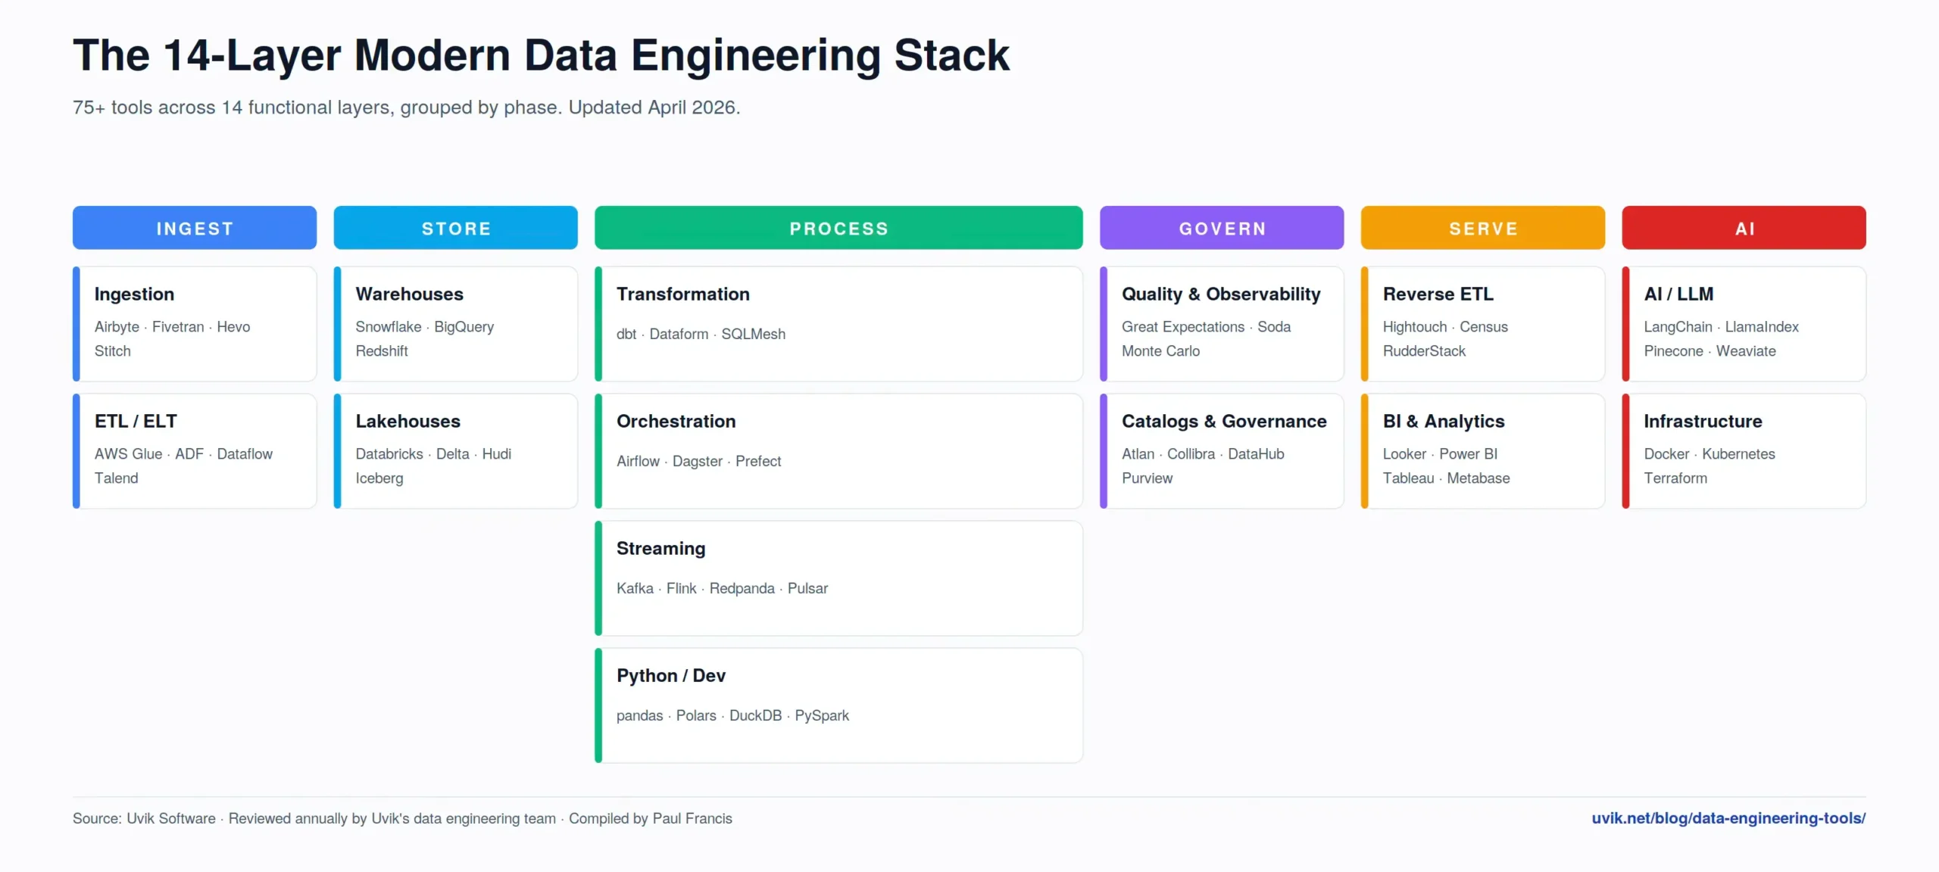Click the ETL / ELT card

(195, 451)
